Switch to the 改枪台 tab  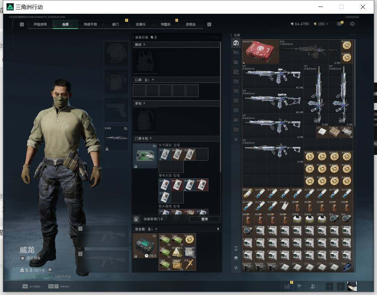191,24
